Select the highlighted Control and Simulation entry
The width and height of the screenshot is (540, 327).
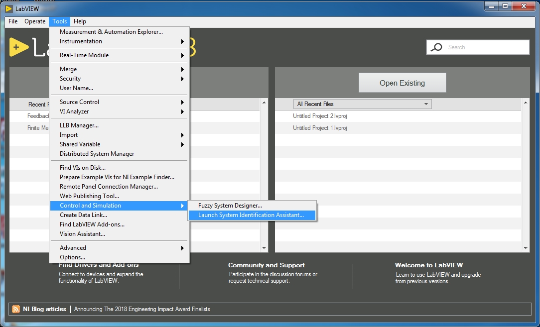119,206
